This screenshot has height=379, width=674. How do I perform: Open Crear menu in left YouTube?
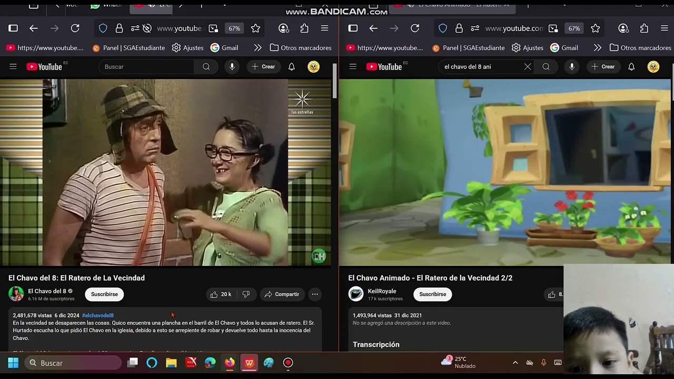point(263,67)
